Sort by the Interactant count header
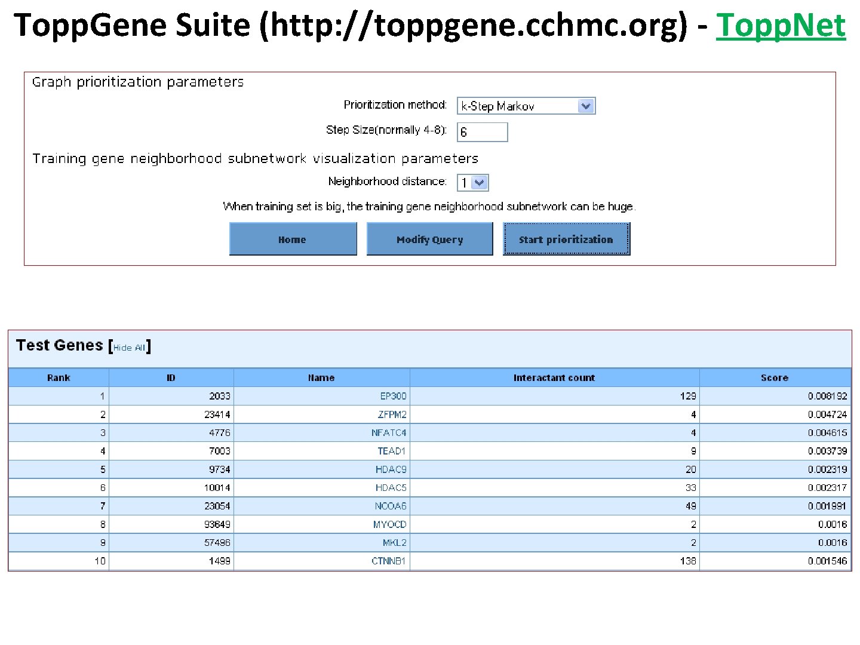Screen dimensions: 860x645 click(x=554, y=377)
